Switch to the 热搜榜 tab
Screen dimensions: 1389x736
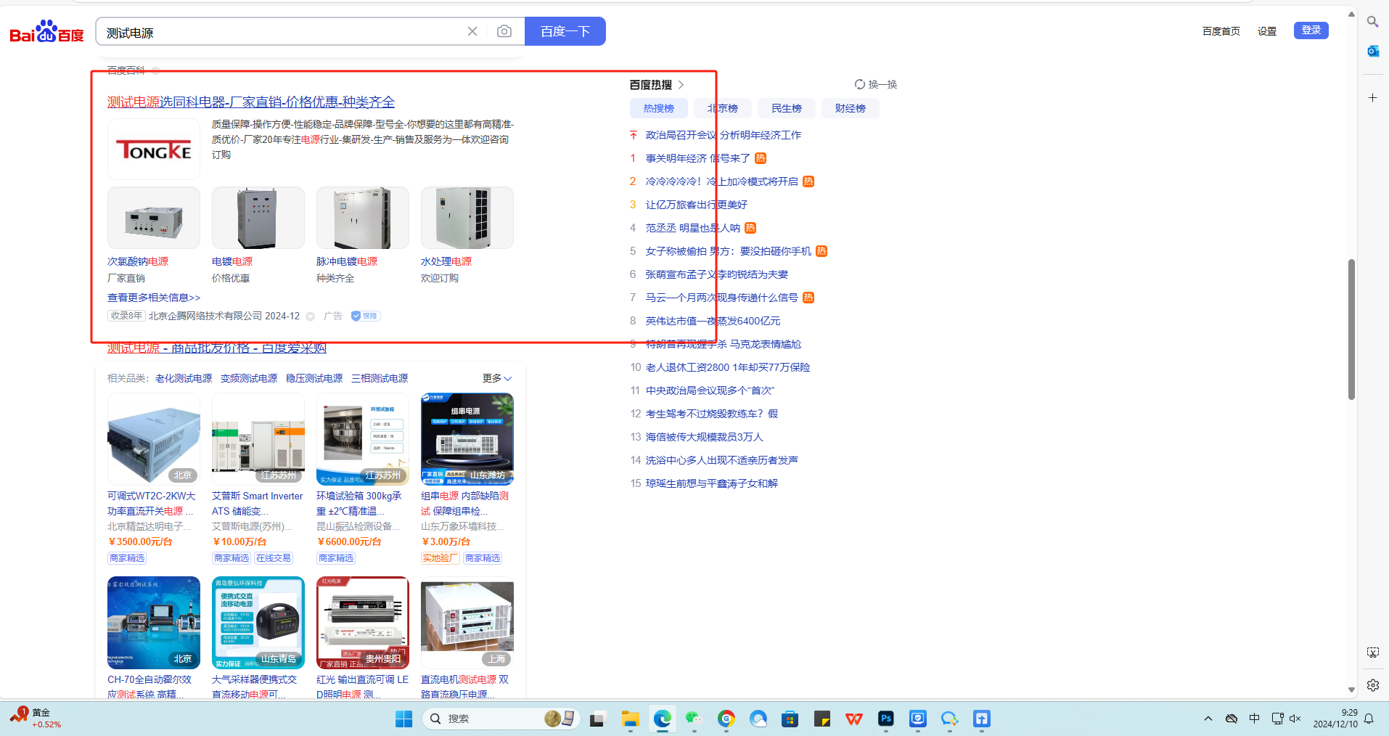(x=659, y=108)
